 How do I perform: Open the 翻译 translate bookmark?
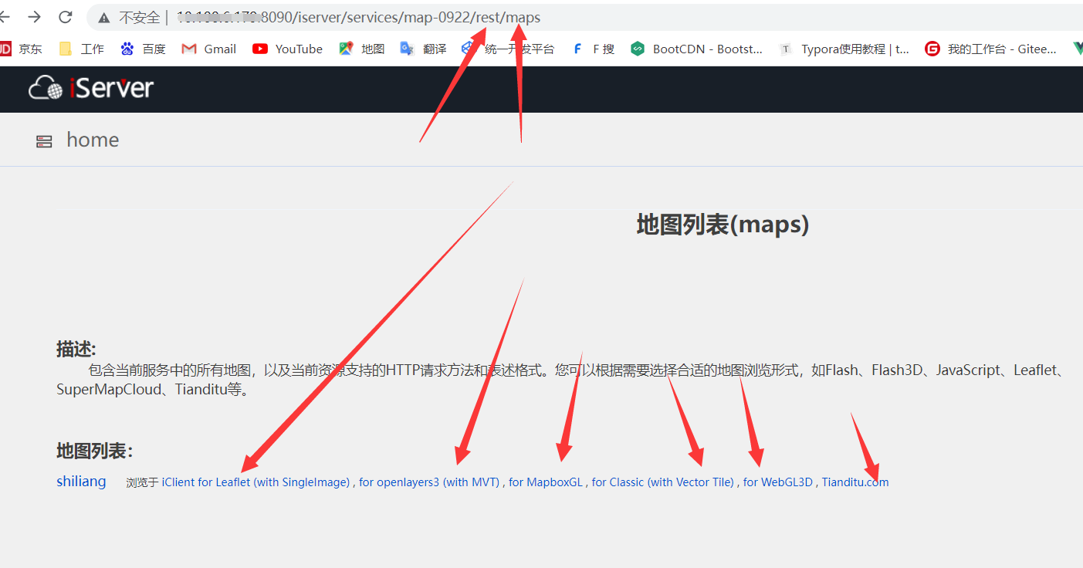tap(424, 49)
